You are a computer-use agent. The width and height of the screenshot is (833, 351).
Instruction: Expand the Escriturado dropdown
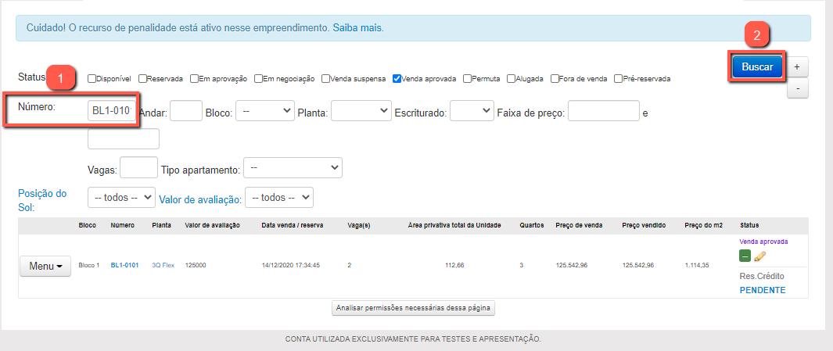pyautogui.click(x=472, y=112)
